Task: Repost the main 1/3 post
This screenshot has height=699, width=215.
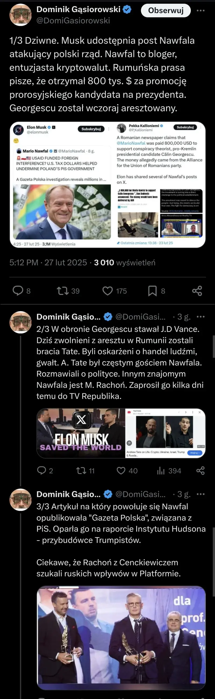Action: pos(63,291)
